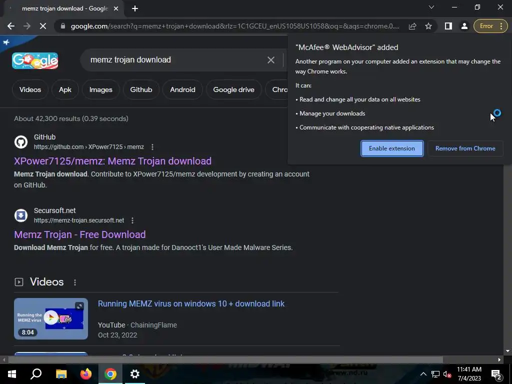Screen dimensions: 512x384
Task: Go back using the browser back arrow
Action: pyautogui.click(x=11, y=26)
